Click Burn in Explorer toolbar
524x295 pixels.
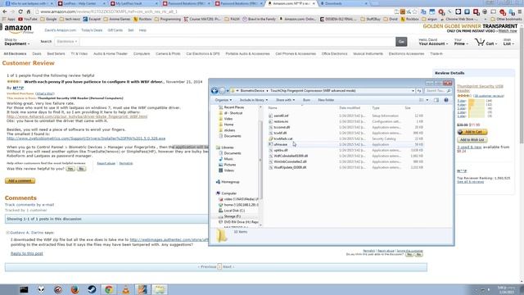click(306, 100)
